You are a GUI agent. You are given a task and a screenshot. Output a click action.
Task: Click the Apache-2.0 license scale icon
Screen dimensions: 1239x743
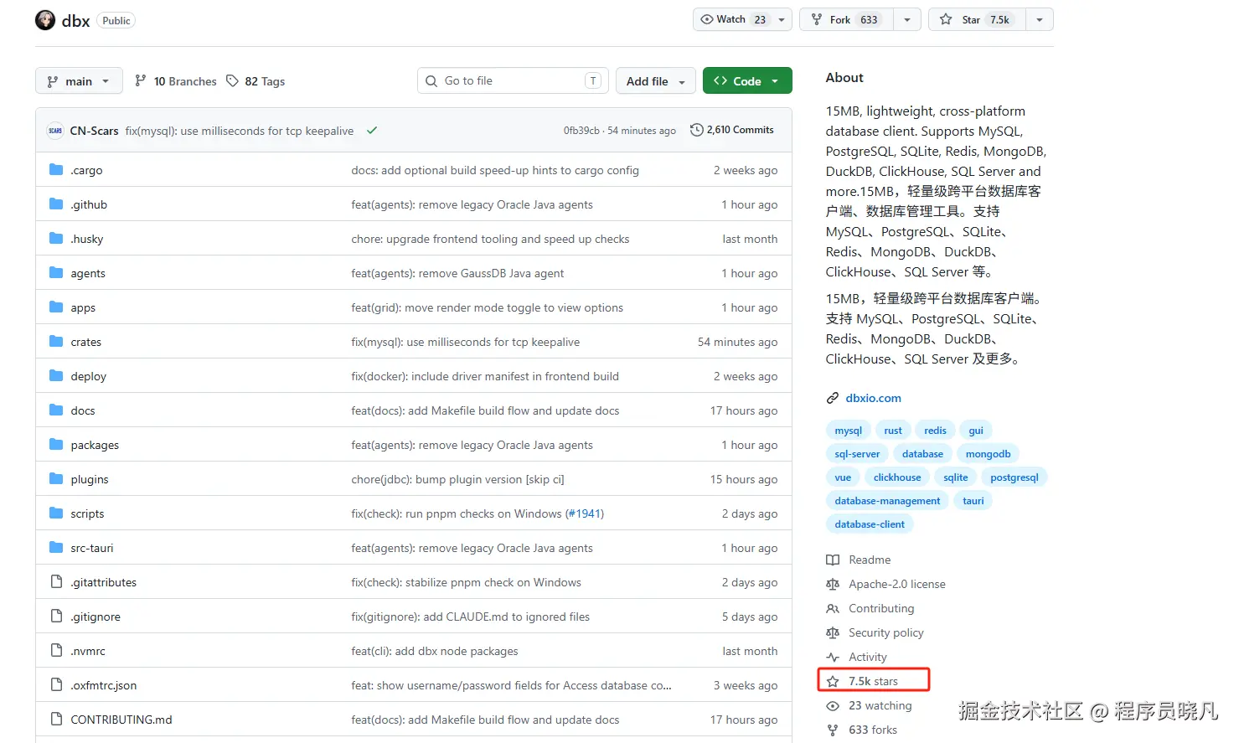833,585
